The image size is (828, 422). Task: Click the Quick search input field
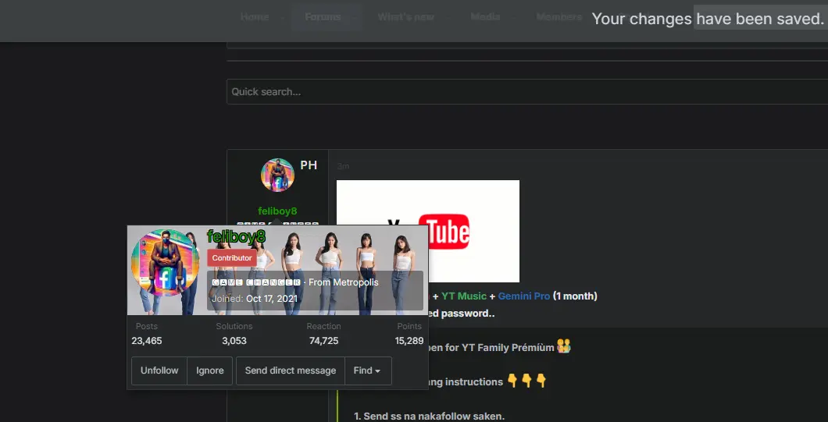527,92
